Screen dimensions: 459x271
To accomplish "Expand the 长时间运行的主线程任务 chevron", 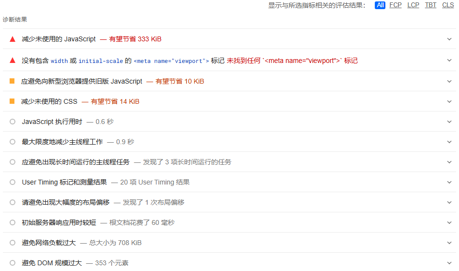I will tap(449, 162).
